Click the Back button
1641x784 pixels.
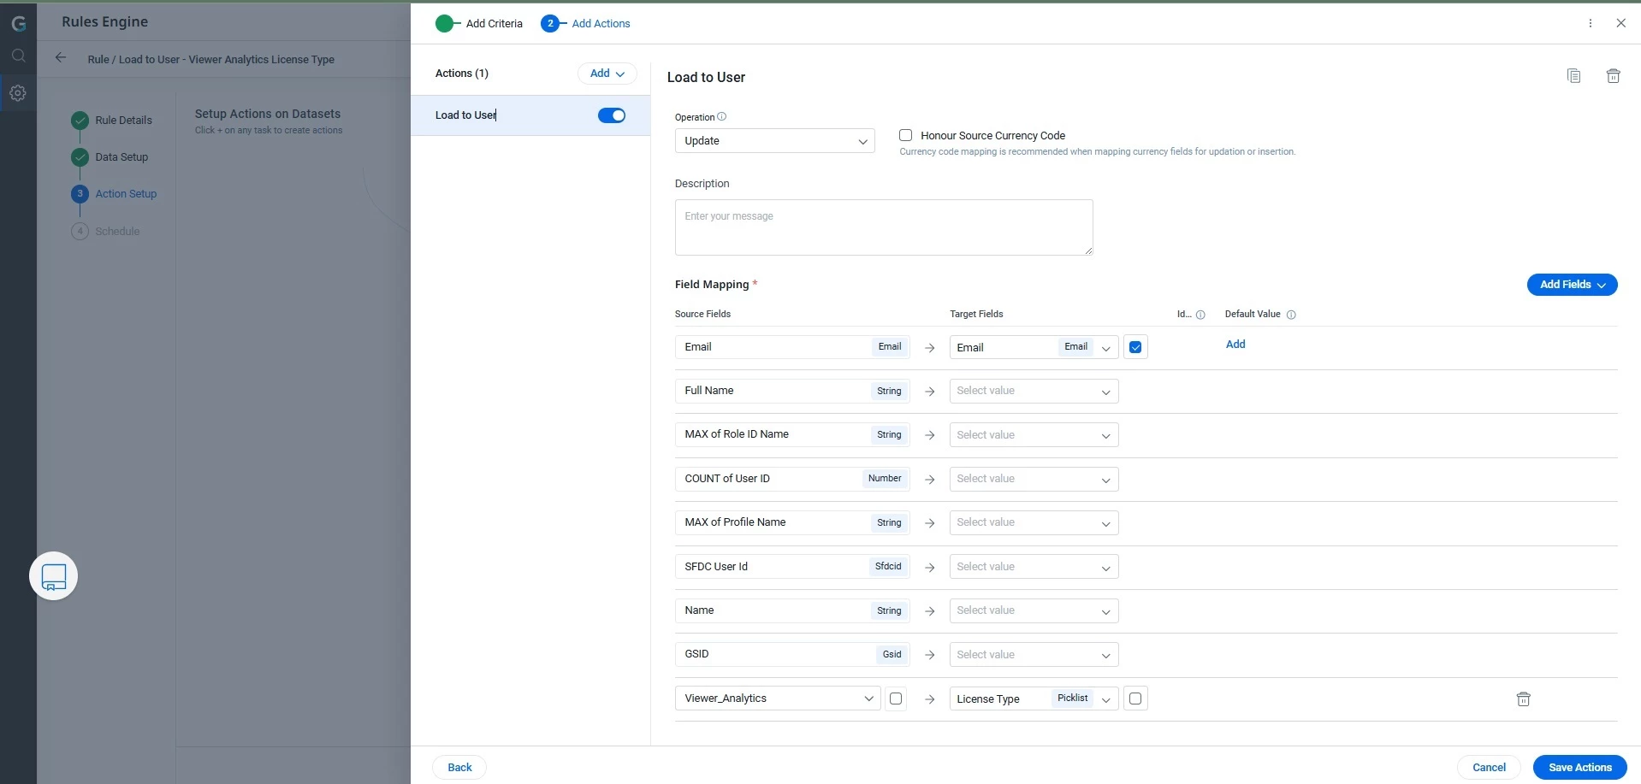pyautogui.click(x=459, y=768)
